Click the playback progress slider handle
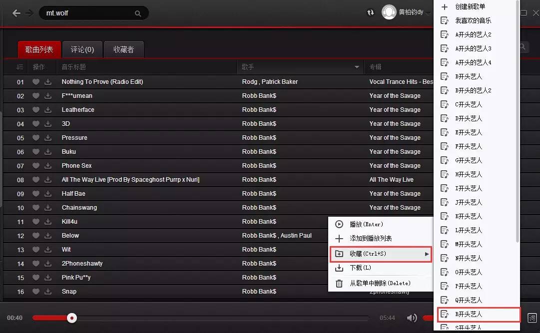 point(72,318)
